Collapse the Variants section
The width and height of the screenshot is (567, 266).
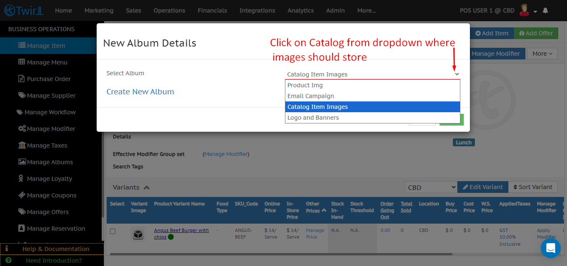[146, 187]
